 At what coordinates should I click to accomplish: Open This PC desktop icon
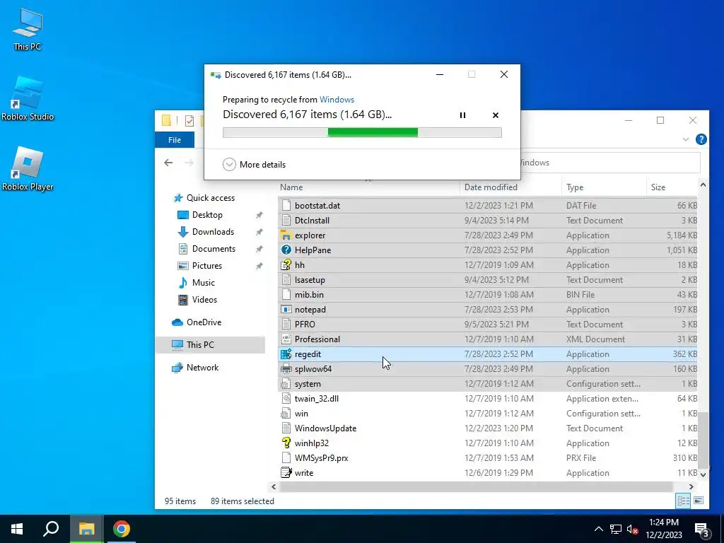(28, 28)
